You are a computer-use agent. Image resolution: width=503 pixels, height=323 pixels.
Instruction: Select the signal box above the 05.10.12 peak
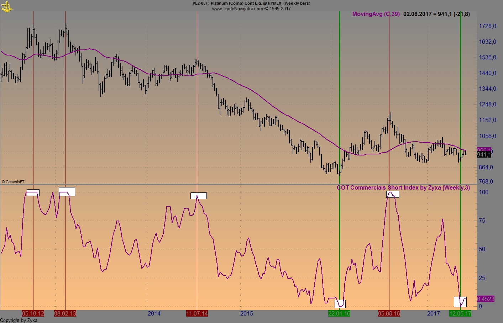[x=33, y=192]
